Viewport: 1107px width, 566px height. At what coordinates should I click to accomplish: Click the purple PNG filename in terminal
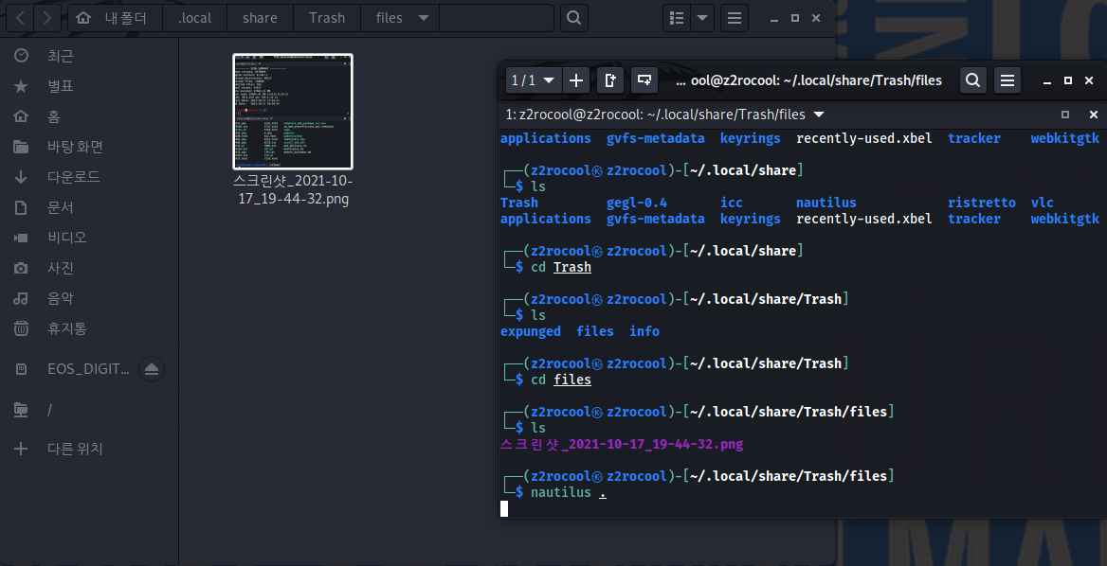click(622, 444)
